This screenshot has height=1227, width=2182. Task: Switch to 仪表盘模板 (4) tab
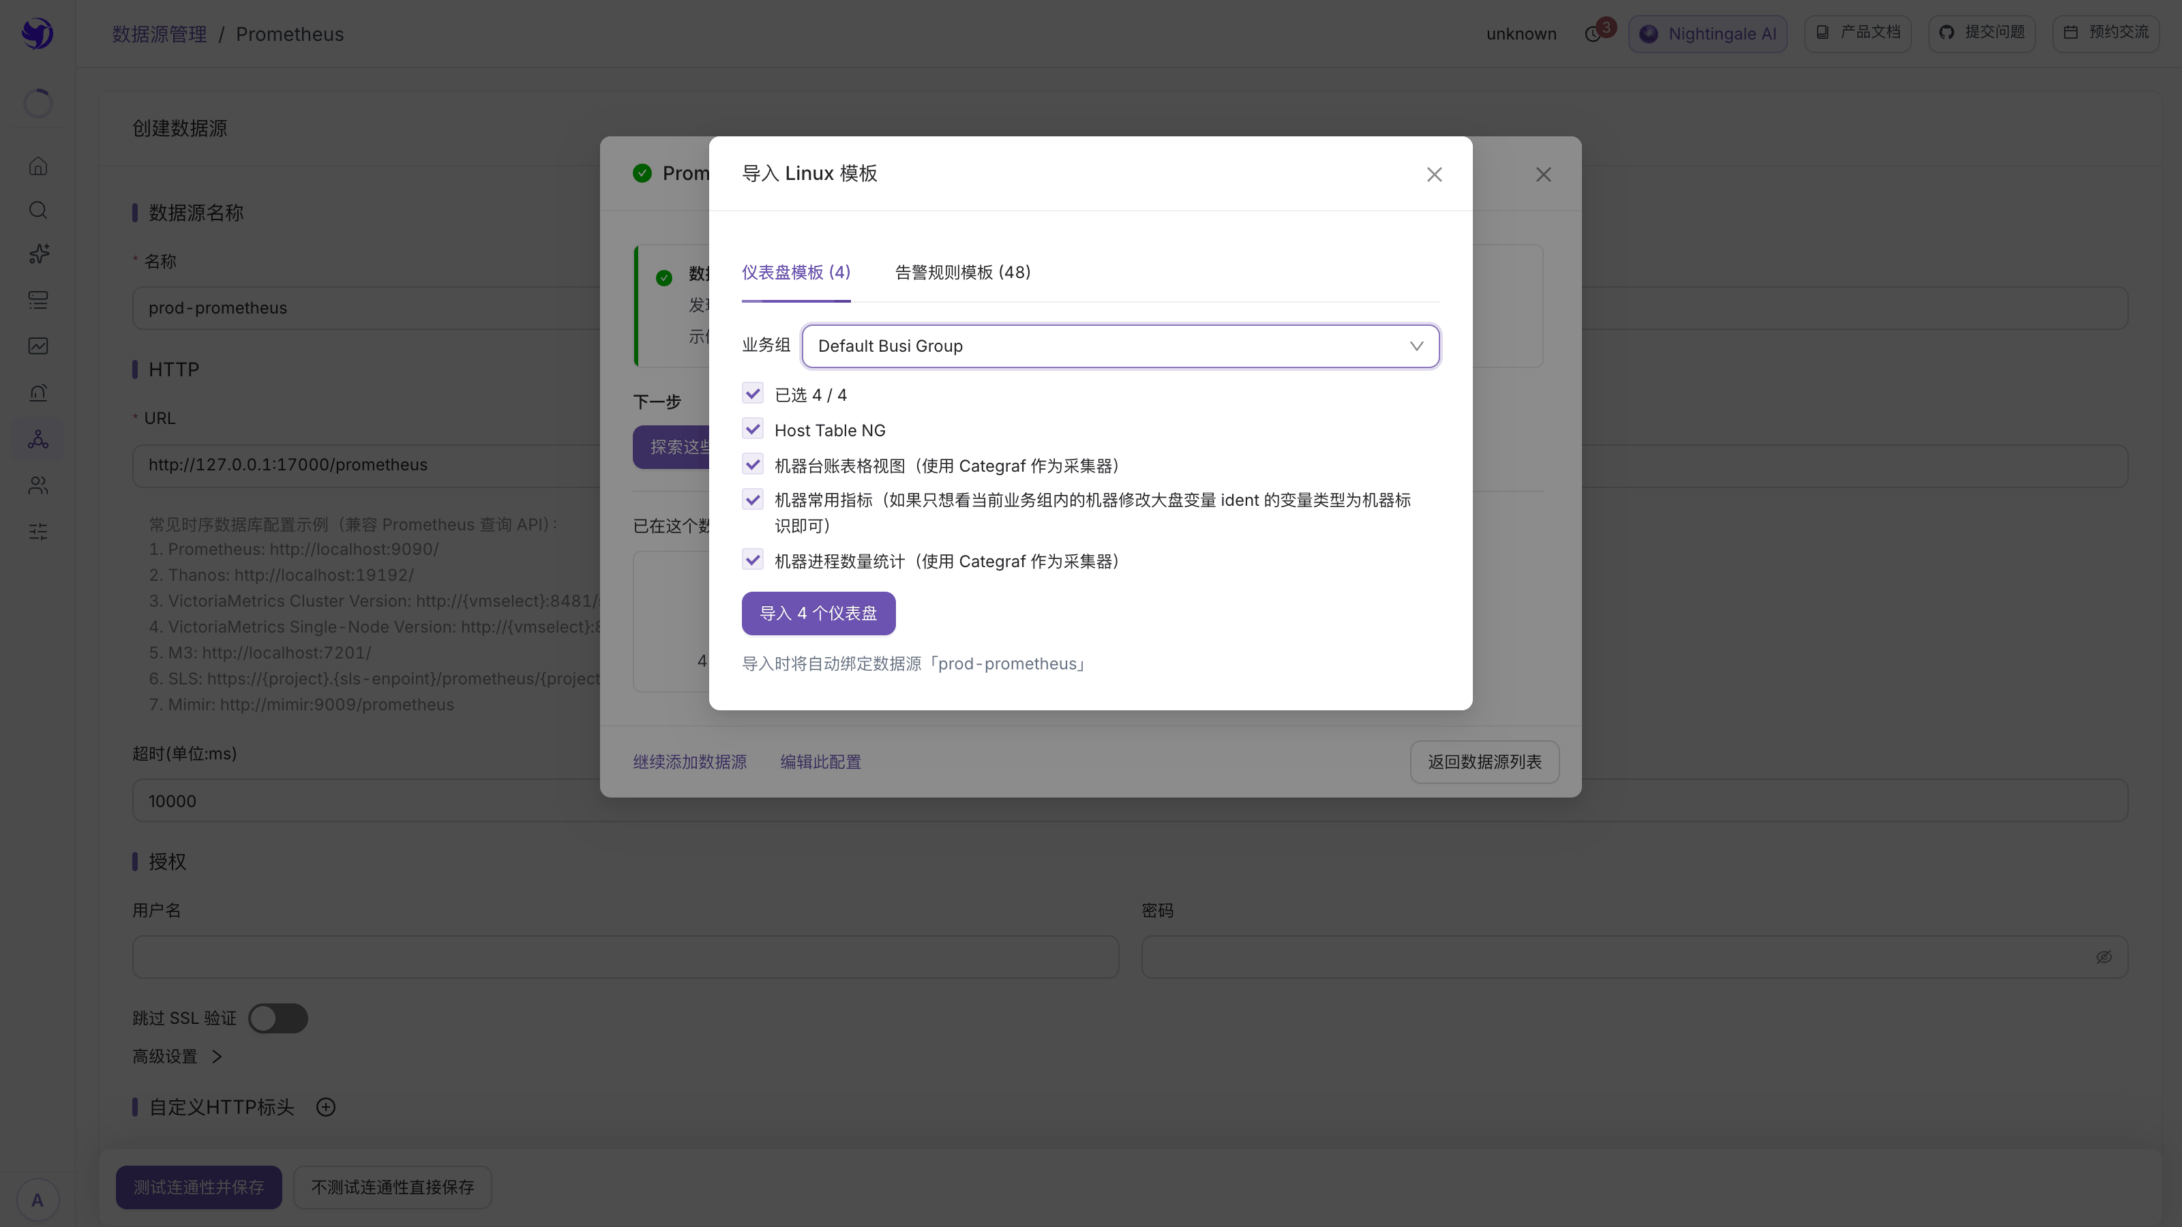point(796,273)
